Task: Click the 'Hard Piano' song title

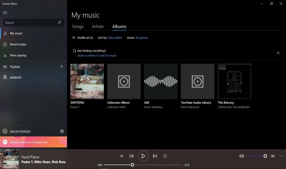Action: [30, 157]
